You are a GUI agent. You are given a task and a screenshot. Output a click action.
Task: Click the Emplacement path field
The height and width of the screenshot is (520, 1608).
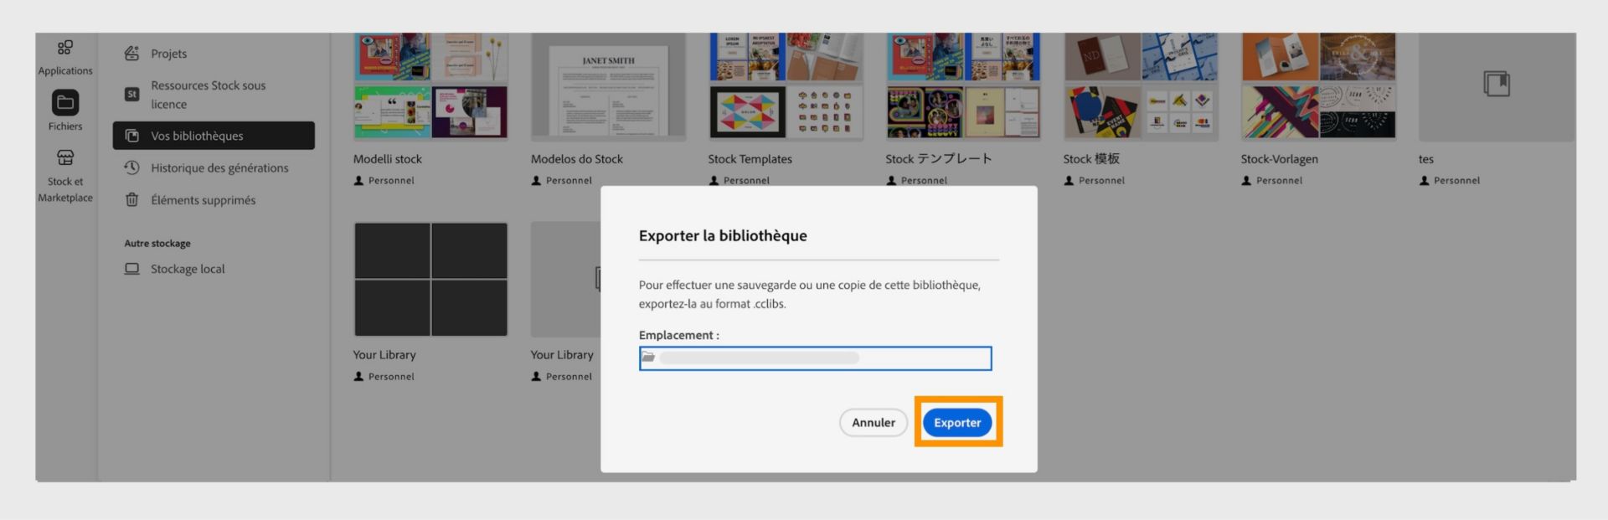coord(815,358)
